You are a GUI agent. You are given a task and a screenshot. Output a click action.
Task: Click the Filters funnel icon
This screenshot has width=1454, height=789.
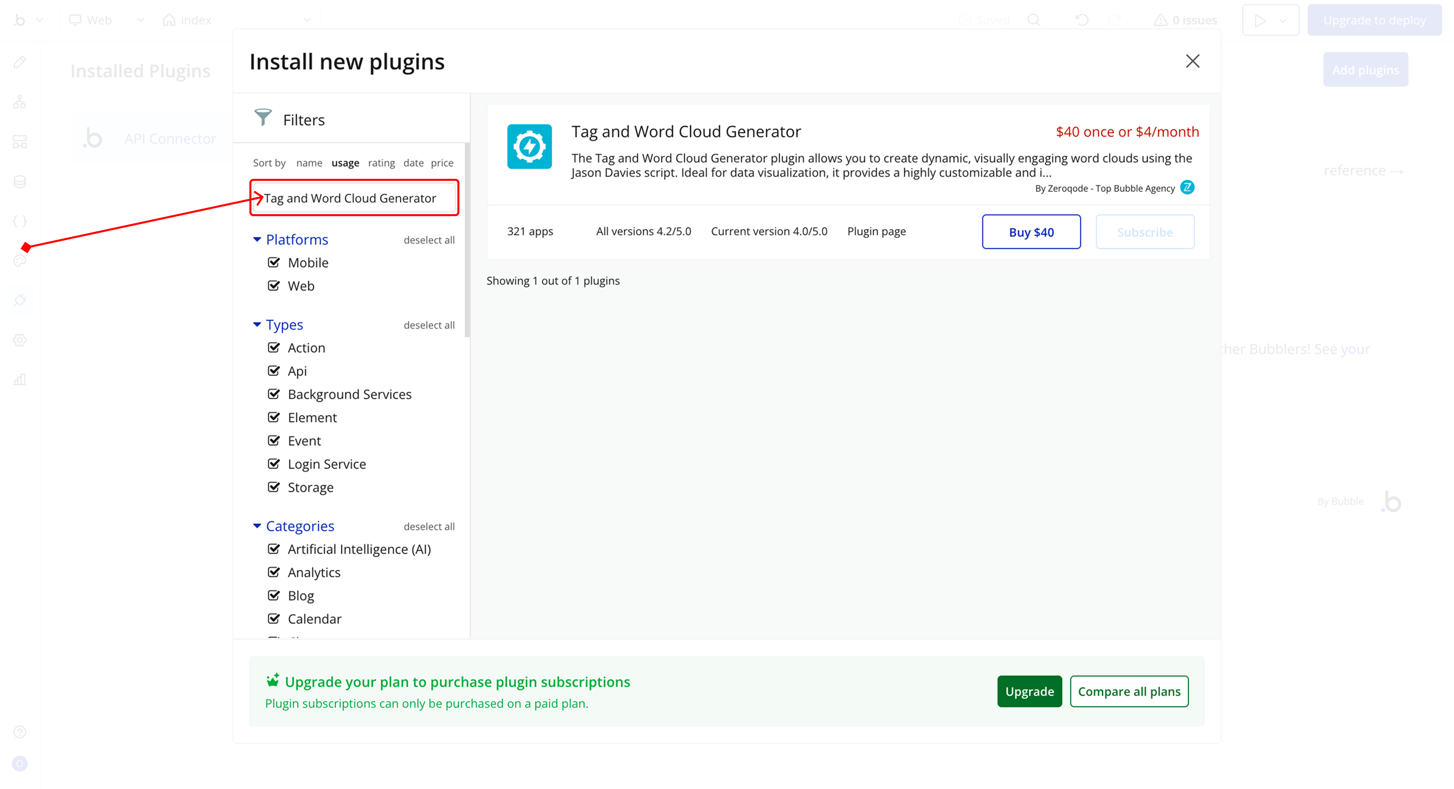(x=263, y=118)
